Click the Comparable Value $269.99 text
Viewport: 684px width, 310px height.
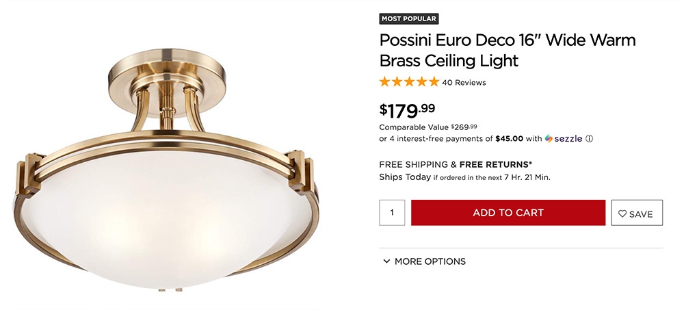click(x=428, y=127)
